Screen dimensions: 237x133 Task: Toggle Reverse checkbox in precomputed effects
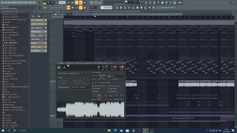click(93, 91)
